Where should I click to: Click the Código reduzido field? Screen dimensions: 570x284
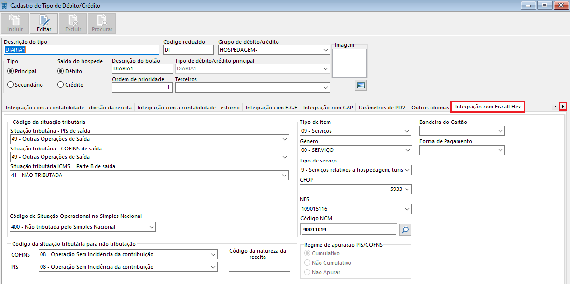[188, 50]
